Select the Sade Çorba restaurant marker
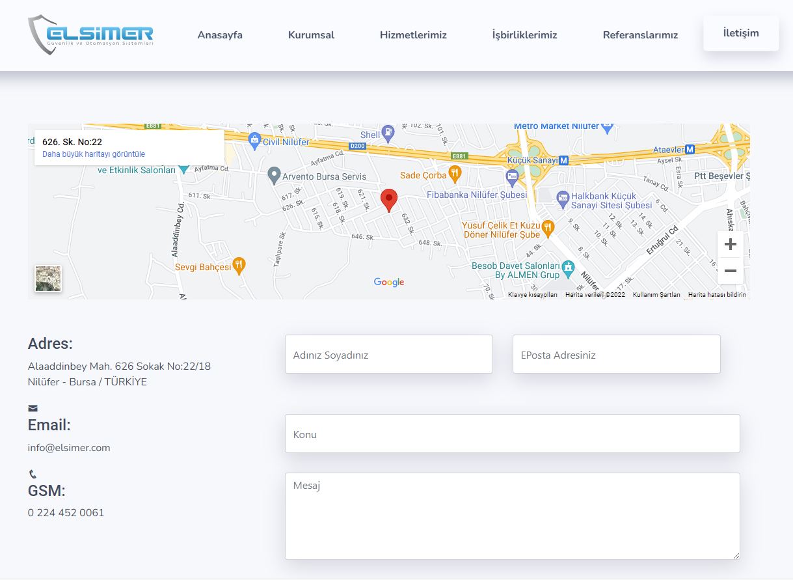The image size is (793, 580). click(455, 174)
